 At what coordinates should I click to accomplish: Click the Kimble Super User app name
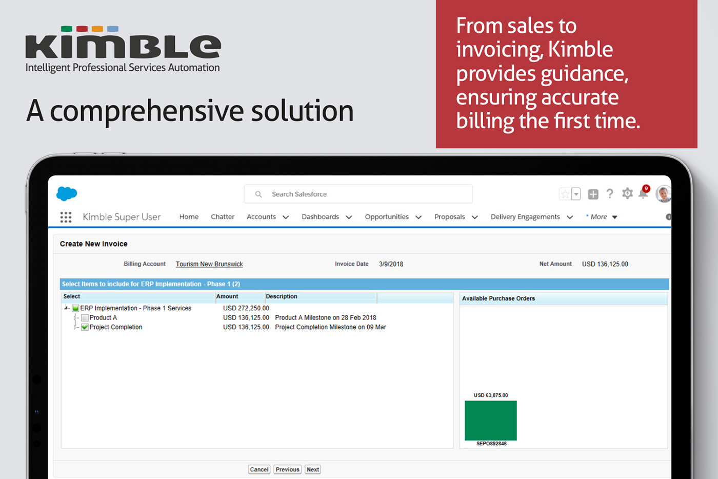coord(122,217)
